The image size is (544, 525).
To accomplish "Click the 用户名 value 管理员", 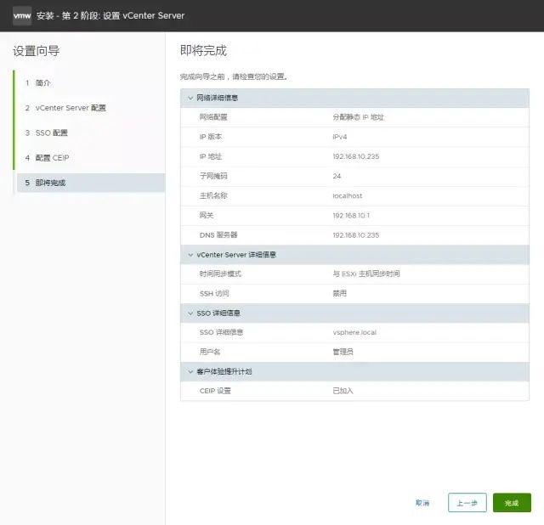I will [x=343, y=352].
